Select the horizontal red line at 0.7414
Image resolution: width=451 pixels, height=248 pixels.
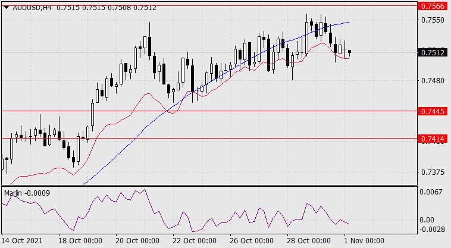pos(209,139)
